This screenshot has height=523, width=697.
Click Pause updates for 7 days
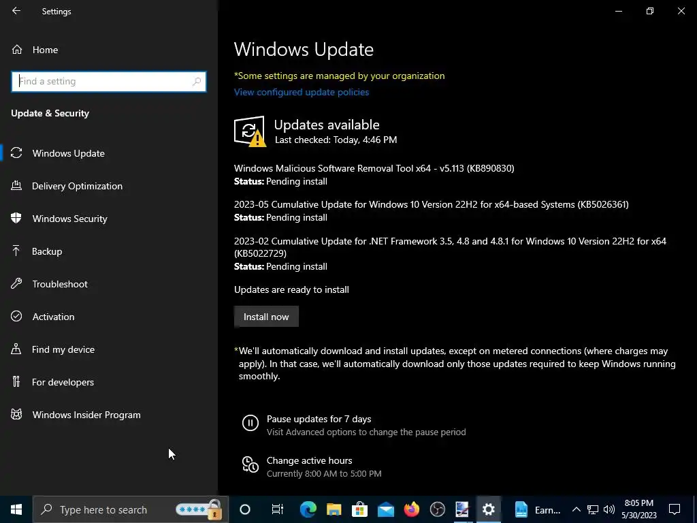(x=319, y=419)
